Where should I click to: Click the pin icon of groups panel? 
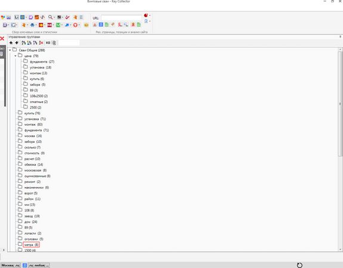tap(340, 37)
